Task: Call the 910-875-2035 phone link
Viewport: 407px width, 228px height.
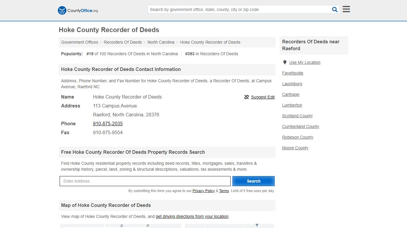Action: pos(108,123)
